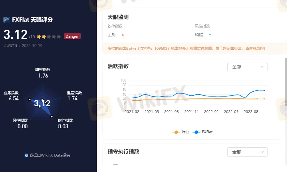Click the page vertical scrollbar
This screenshot has width=287, height=172.
286,82
